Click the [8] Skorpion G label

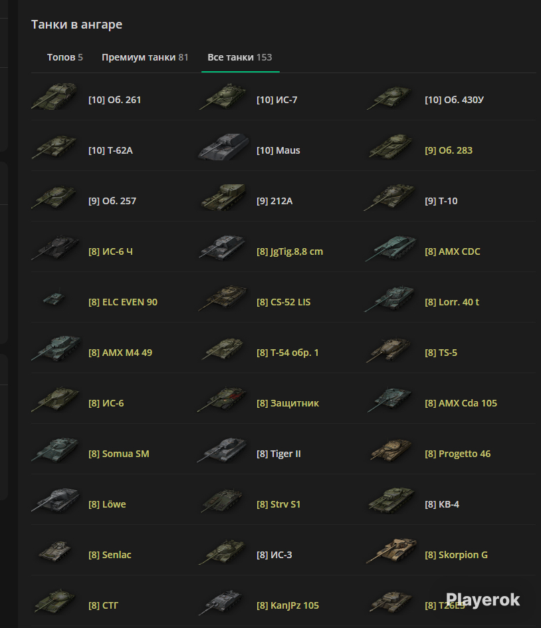click(x=456, y=555)
